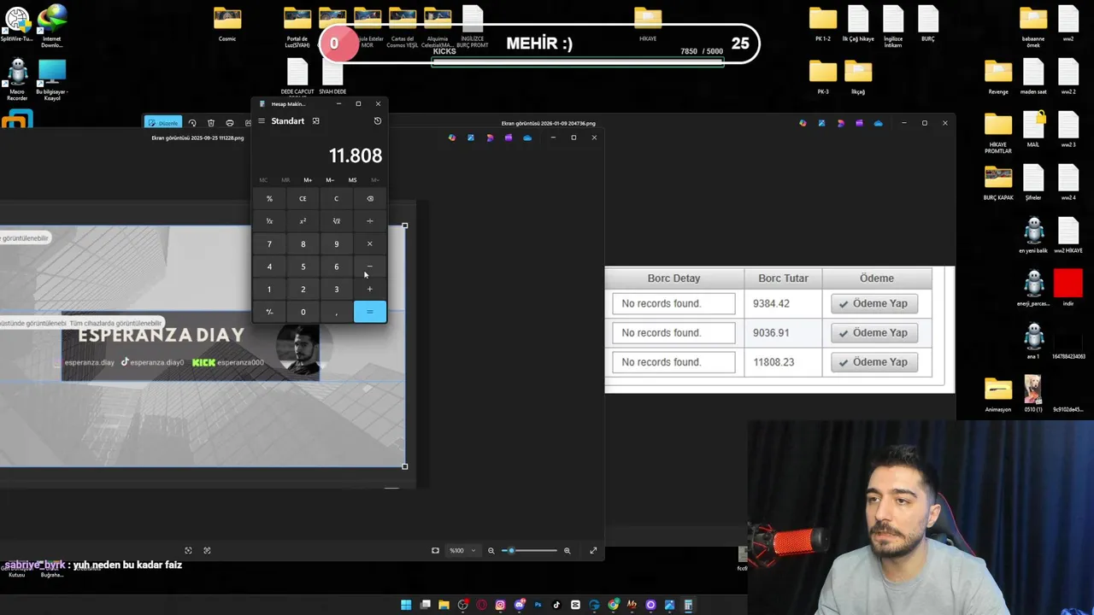Click the plus/minus sign toggle key
Viewport: 1094px width, 615px height.
(x=269, y=312)
